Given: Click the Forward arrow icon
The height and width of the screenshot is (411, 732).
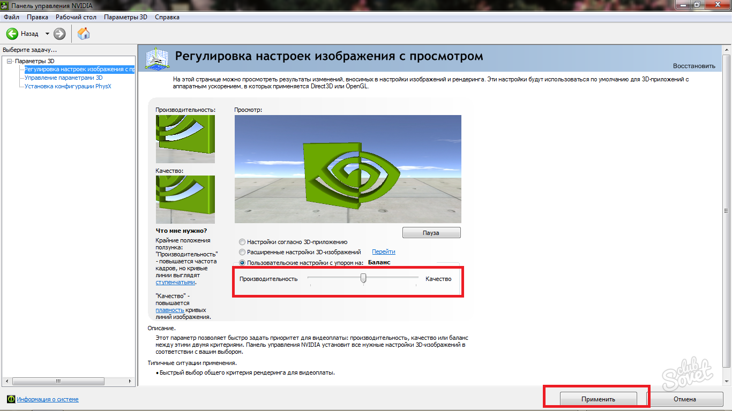Looking at the screenshot, I should (x=59, y=34).
